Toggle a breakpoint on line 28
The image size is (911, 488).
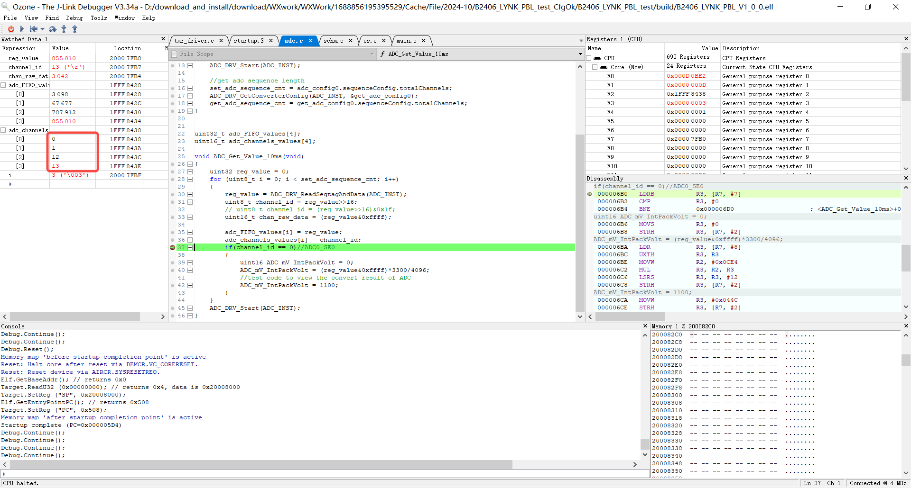tap(173, 179)
